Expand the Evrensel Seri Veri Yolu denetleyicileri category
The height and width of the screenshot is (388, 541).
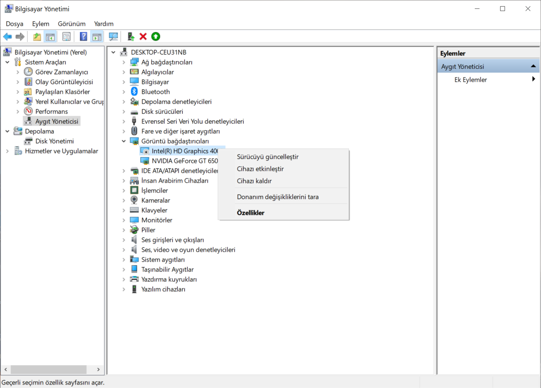124,121
